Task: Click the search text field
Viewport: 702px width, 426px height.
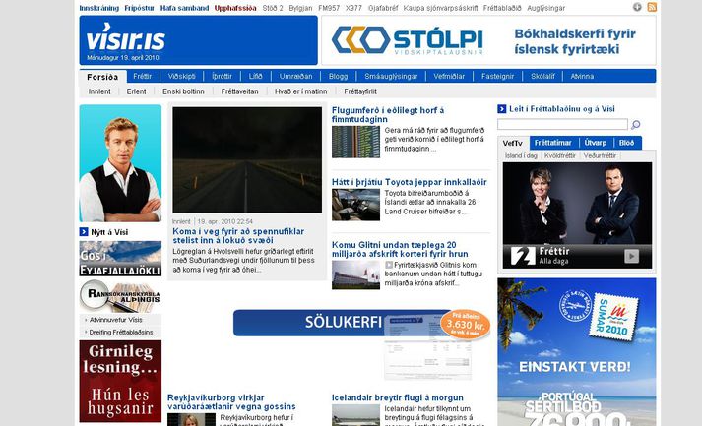Action: [563, 124]
